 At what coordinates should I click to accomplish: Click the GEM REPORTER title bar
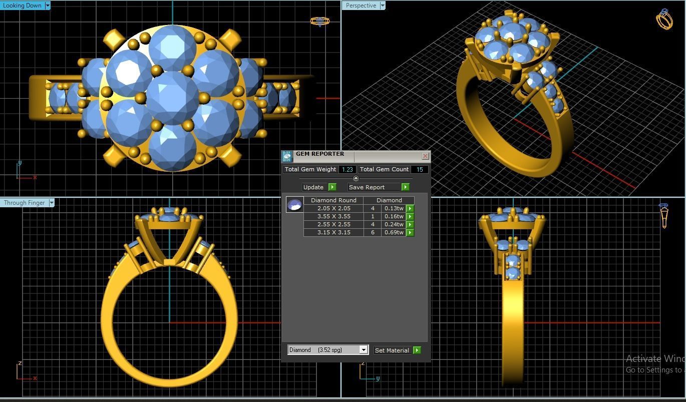(x=357, y=156)
